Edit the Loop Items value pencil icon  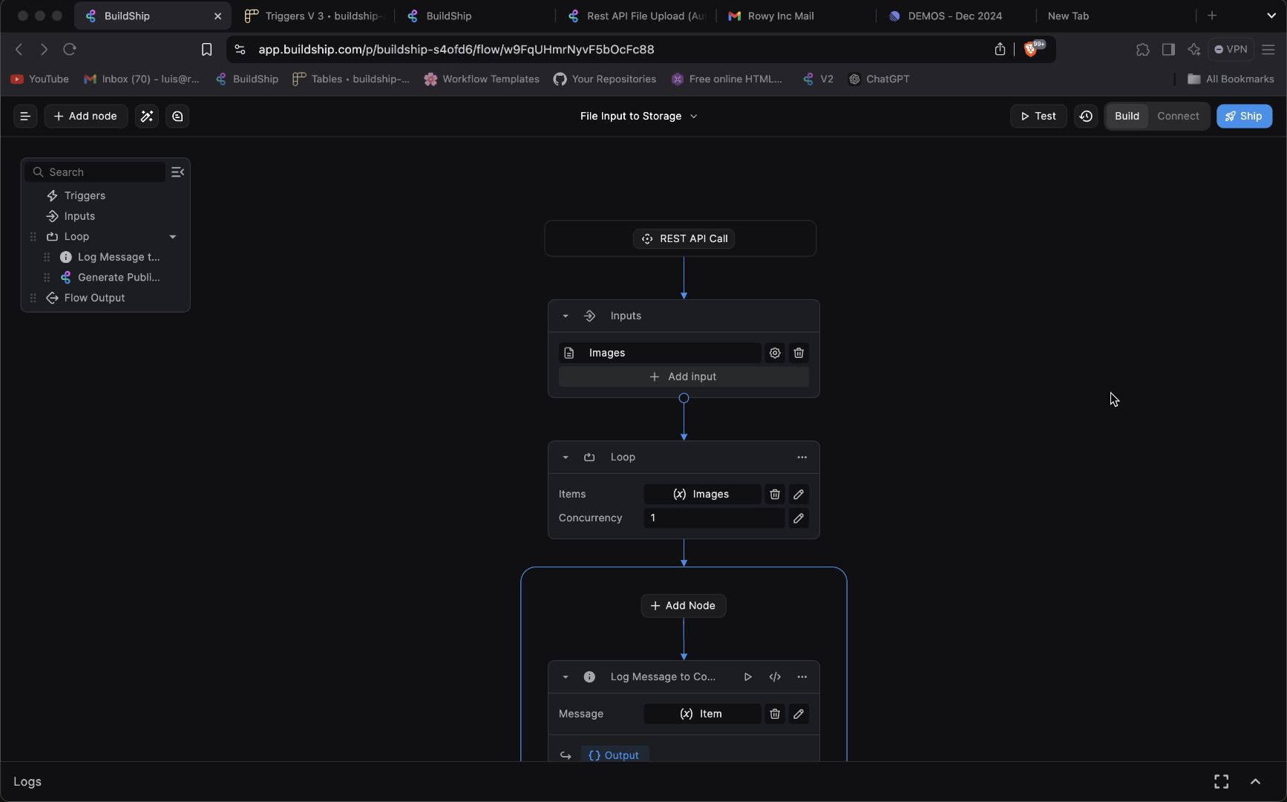[799, 495]
